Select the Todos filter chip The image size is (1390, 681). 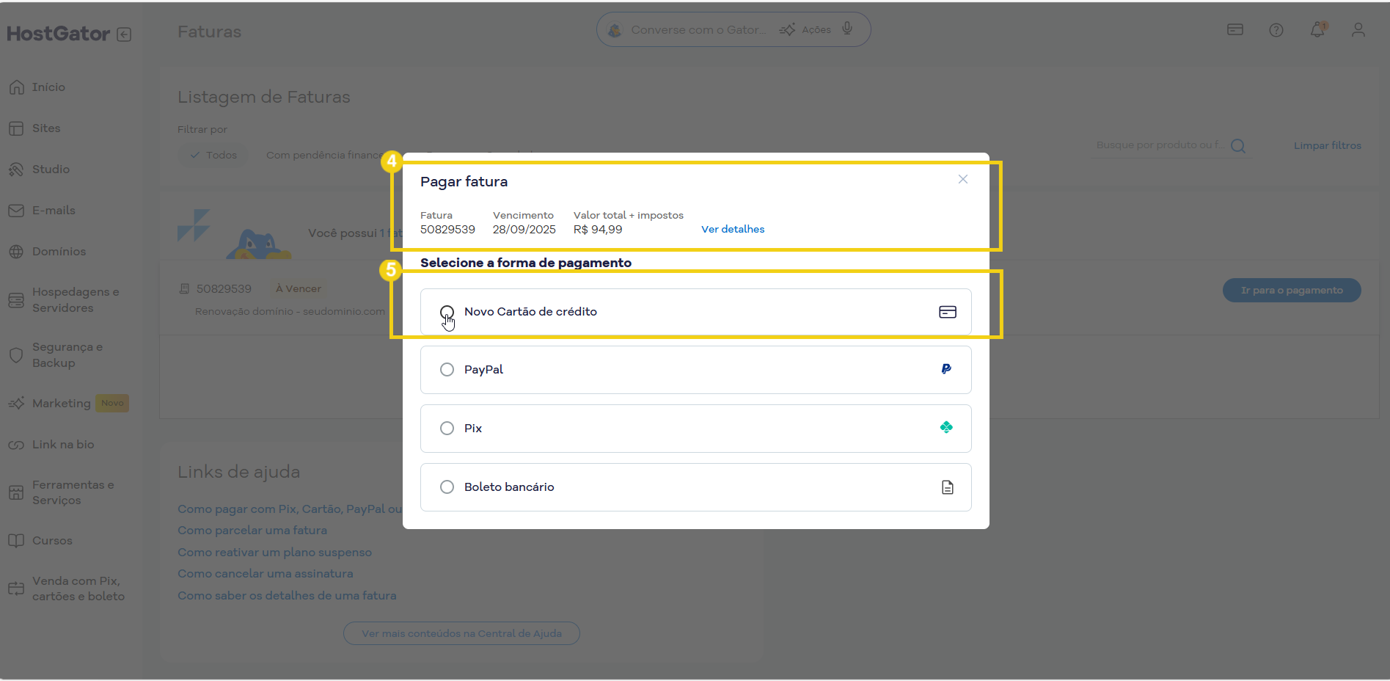(213, 156)
